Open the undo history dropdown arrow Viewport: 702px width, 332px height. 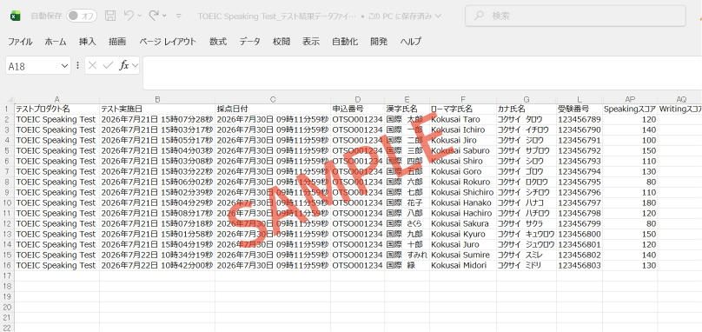coord(139,17)
